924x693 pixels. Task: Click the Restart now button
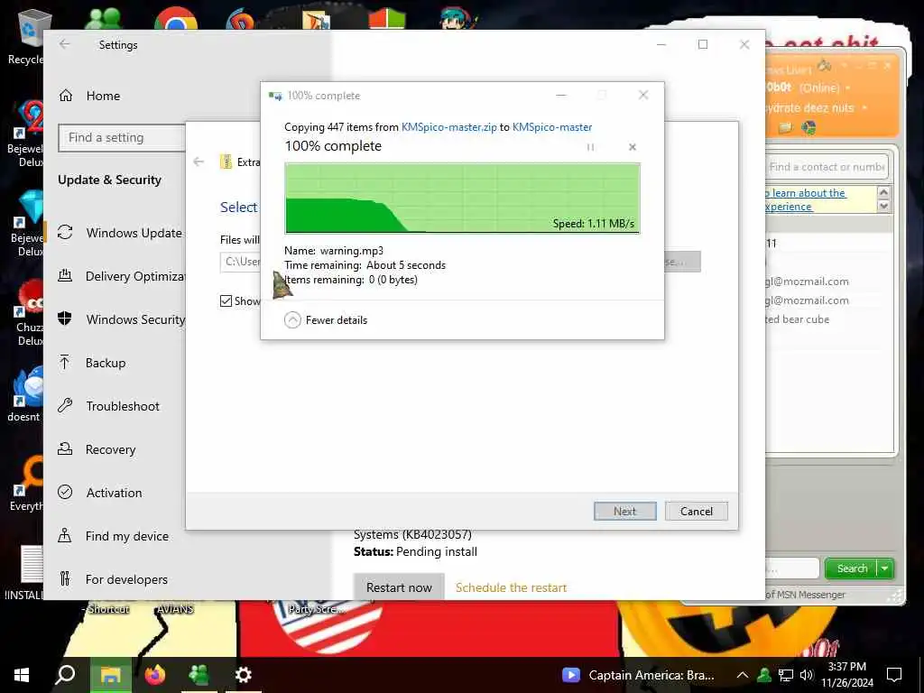coord(399,587)
